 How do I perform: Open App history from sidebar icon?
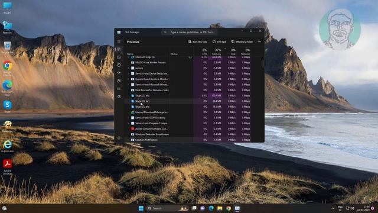(119, 65)
